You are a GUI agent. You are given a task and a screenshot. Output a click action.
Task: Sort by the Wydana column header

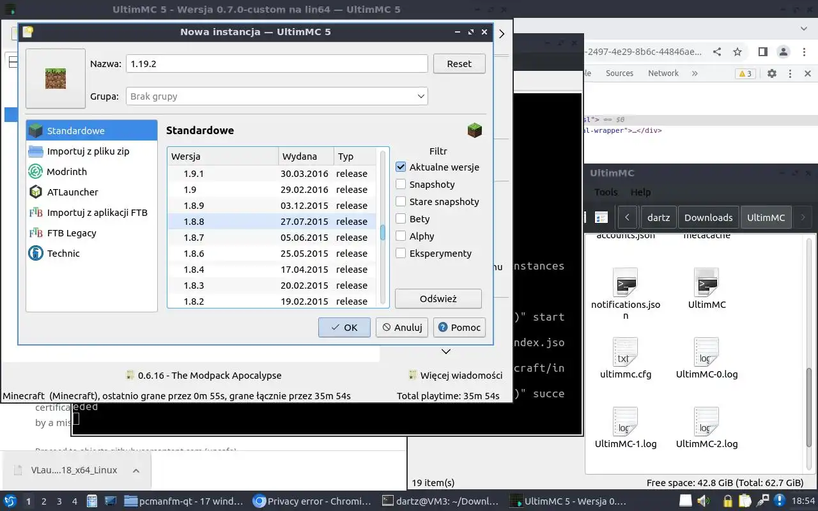pyautogui.click(x=306, y=156)
